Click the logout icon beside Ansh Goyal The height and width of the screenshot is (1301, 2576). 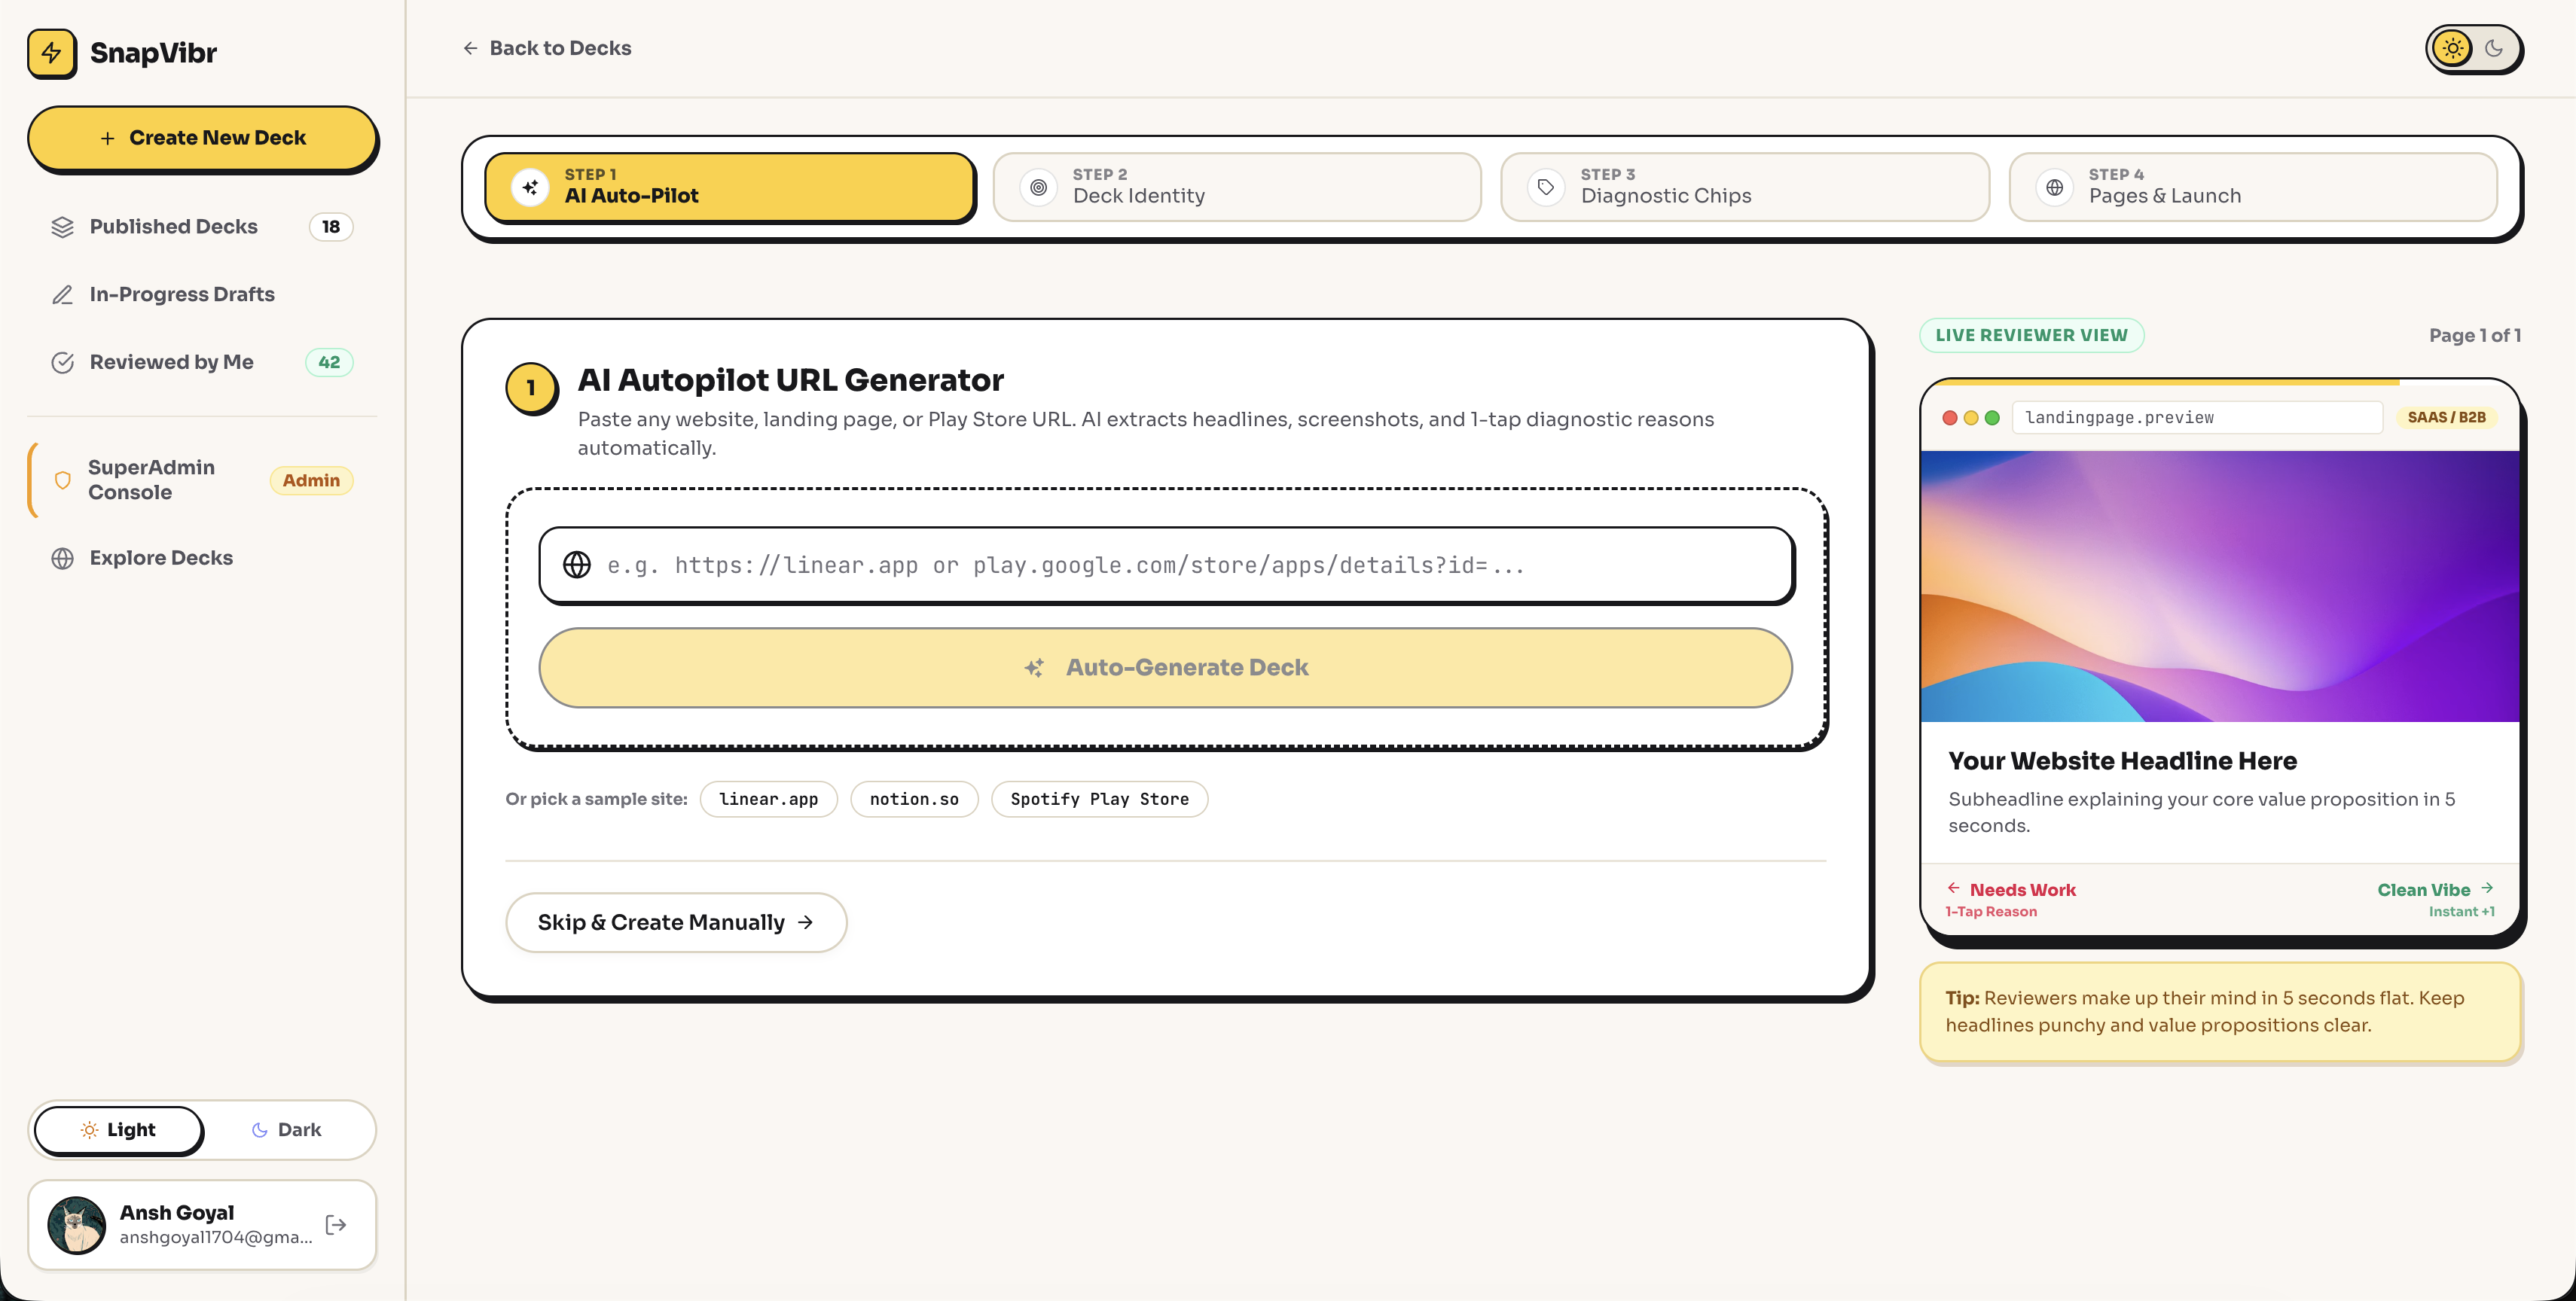coord(336,1225)
